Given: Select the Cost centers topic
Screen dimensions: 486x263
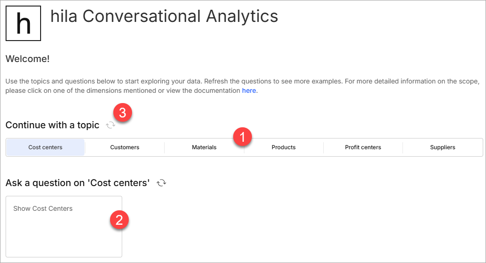Looking at the screenshot, I should pyautogui.click(x=45, y=147).
